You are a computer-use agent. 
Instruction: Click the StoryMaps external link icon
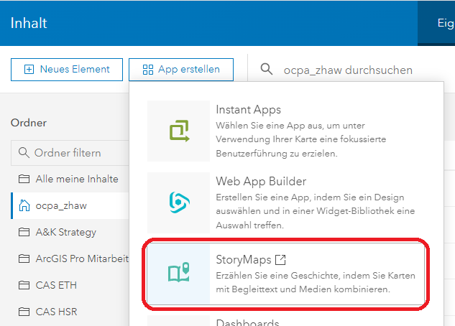[x=282, y=259]
